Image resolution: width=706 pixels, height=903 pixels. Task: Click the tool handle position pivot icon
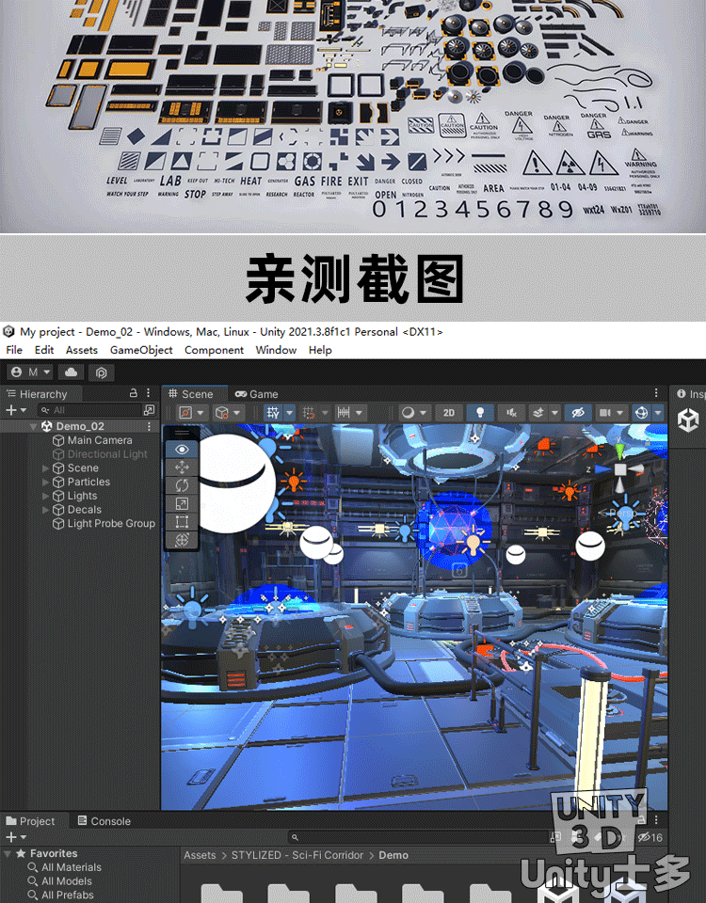pos(185,412)
